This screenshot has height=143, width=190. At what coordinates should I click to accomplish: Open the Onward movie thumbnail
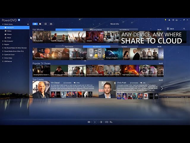click(95, 37)
